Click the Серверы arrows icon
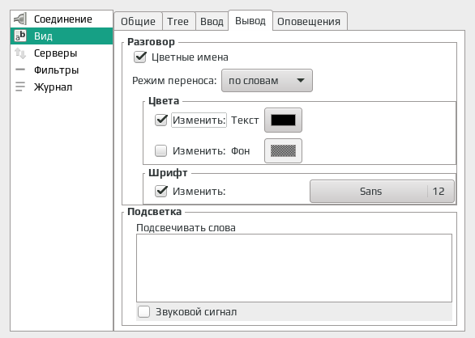The image size is (475, 338). click(x=20, y=53)
